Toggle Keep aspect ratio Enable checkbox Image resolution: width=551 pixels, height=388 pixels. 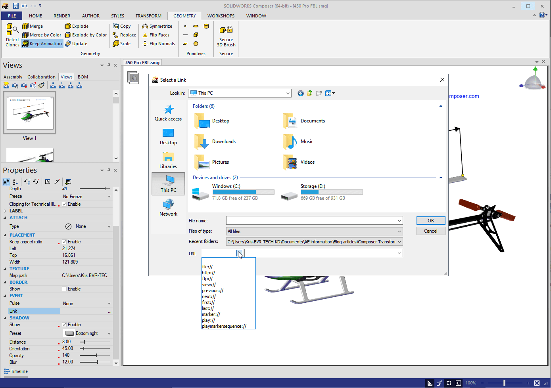tap(64, 242)
